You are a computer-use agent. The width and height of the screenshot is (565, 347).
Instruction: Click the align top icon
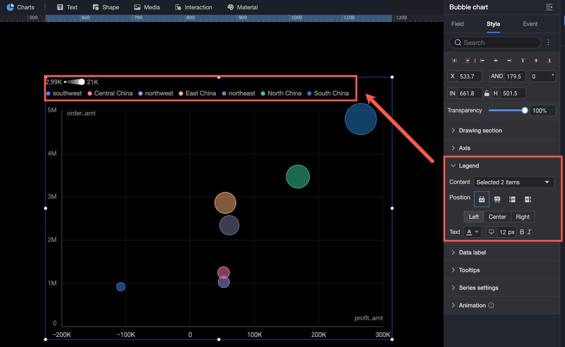click(x=522, y=60)
